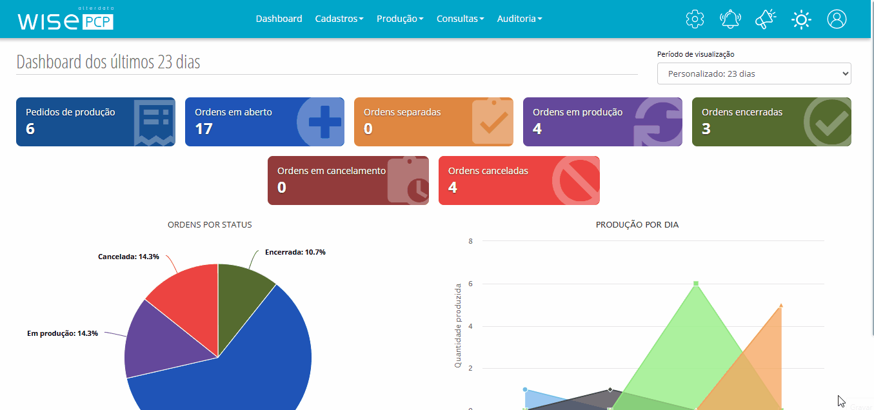Open the announcements megaphone icon
The width and height of the screenshot is (874, 410).
point(766,19)
